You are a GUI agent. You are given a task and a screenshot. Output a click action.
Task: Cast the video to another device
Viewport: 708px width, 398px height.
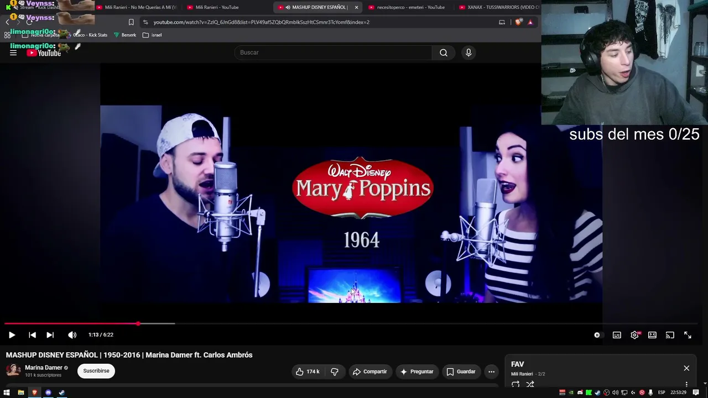(670, 335)
